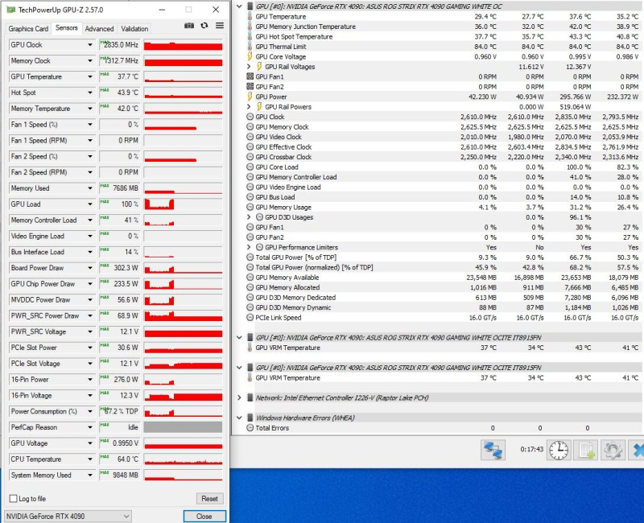Open the 16-Pin Power sensor dropdown
644x523 pixels.
pyautogui.click(x=90, y=380)
